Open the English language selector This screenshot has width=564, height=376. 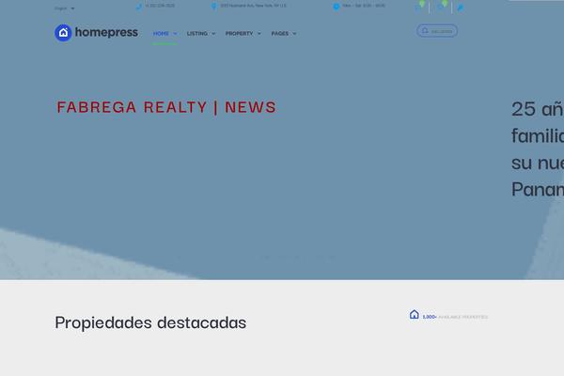[x=64, y=8]
